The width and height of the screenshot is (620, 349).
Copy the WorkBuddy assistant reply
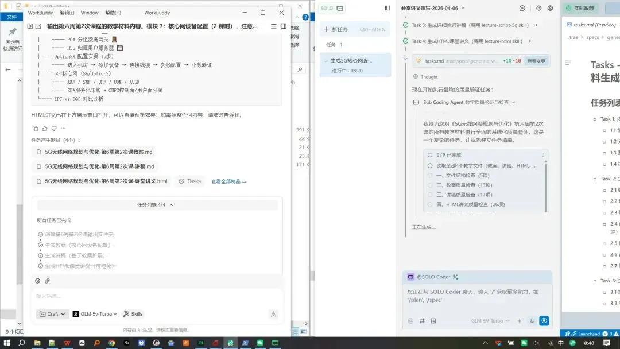(x=35, y=129)
